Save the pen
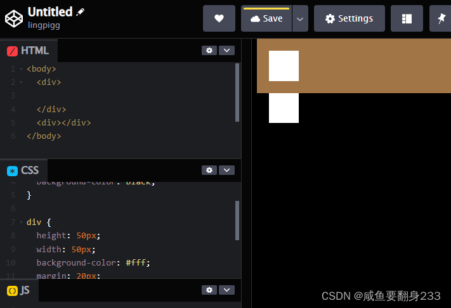 pyautogui.click(x=266, y=18)
